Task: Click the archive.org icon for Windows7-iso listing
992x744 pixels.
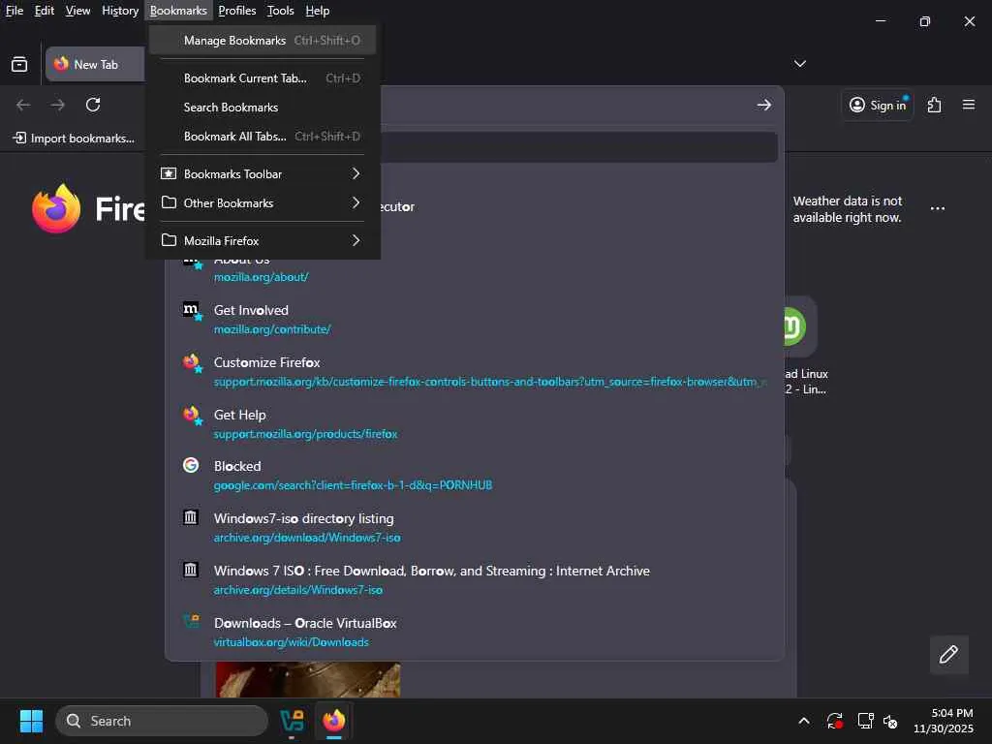Action: (x=191, y=517)
